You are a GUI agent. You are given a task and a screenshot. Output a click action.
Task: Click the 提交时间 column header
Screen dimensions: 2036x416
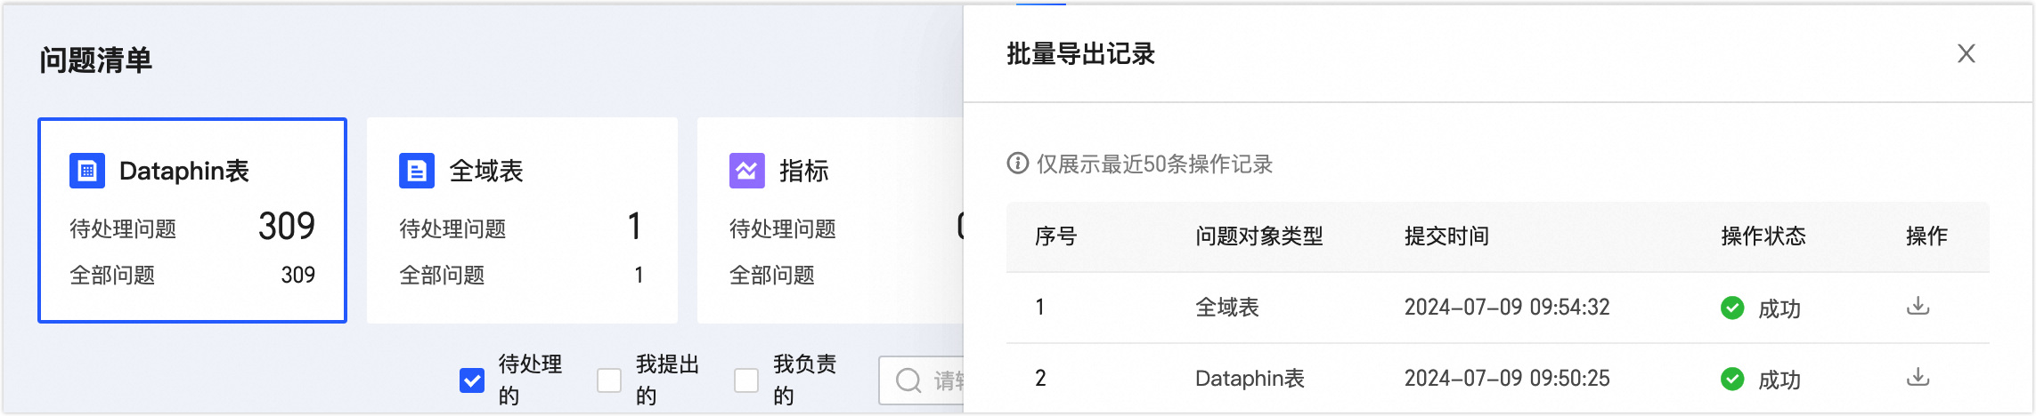pyautogui.click(x=1446, y=236)
